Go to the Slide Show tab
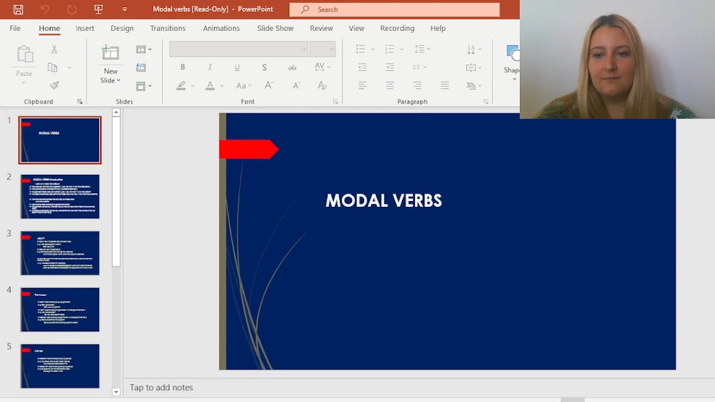This screenshot has width=715, height=402. [276, 28]
